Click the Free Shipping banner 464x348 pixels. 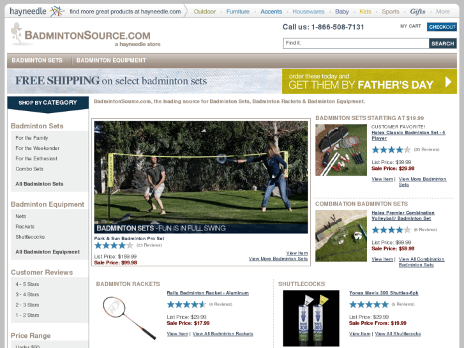click(x=144, y=81)
